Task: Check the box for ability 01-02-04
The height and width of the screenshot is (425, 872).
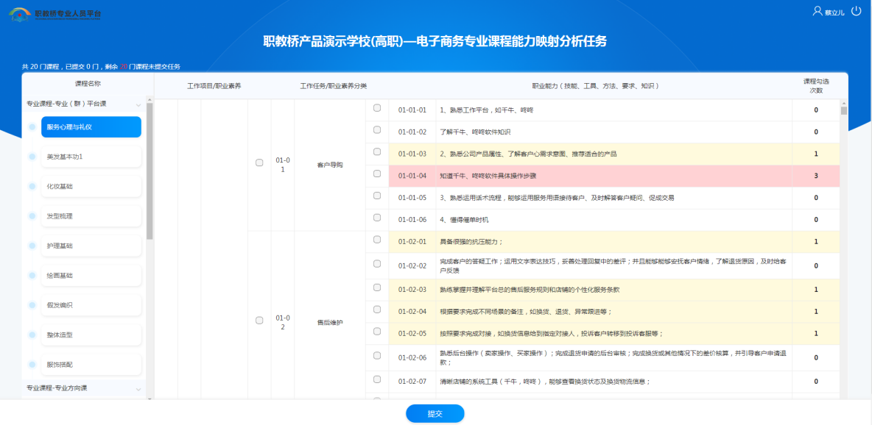Action: pyautogui.click(x=377, y=310)
